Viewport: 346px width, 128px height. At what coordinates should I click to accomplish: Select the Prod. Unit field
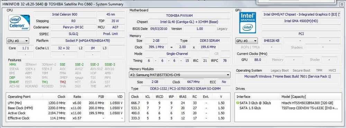coord(111,34)
